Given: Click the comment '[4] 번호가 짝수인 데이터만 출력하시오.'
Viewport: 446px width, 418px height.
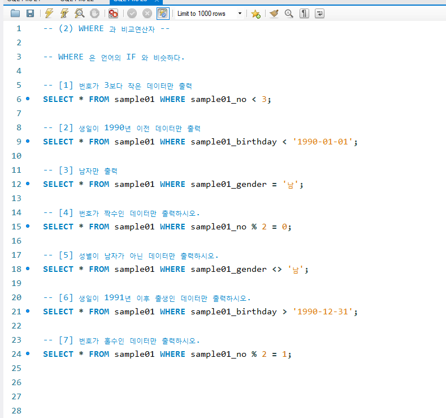Looking at the screenshot, I should click(x=129, y=213).
